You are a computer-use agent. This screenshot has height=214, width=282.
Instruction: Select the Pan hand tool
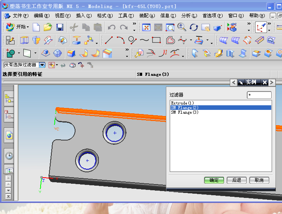click(206, 28)
